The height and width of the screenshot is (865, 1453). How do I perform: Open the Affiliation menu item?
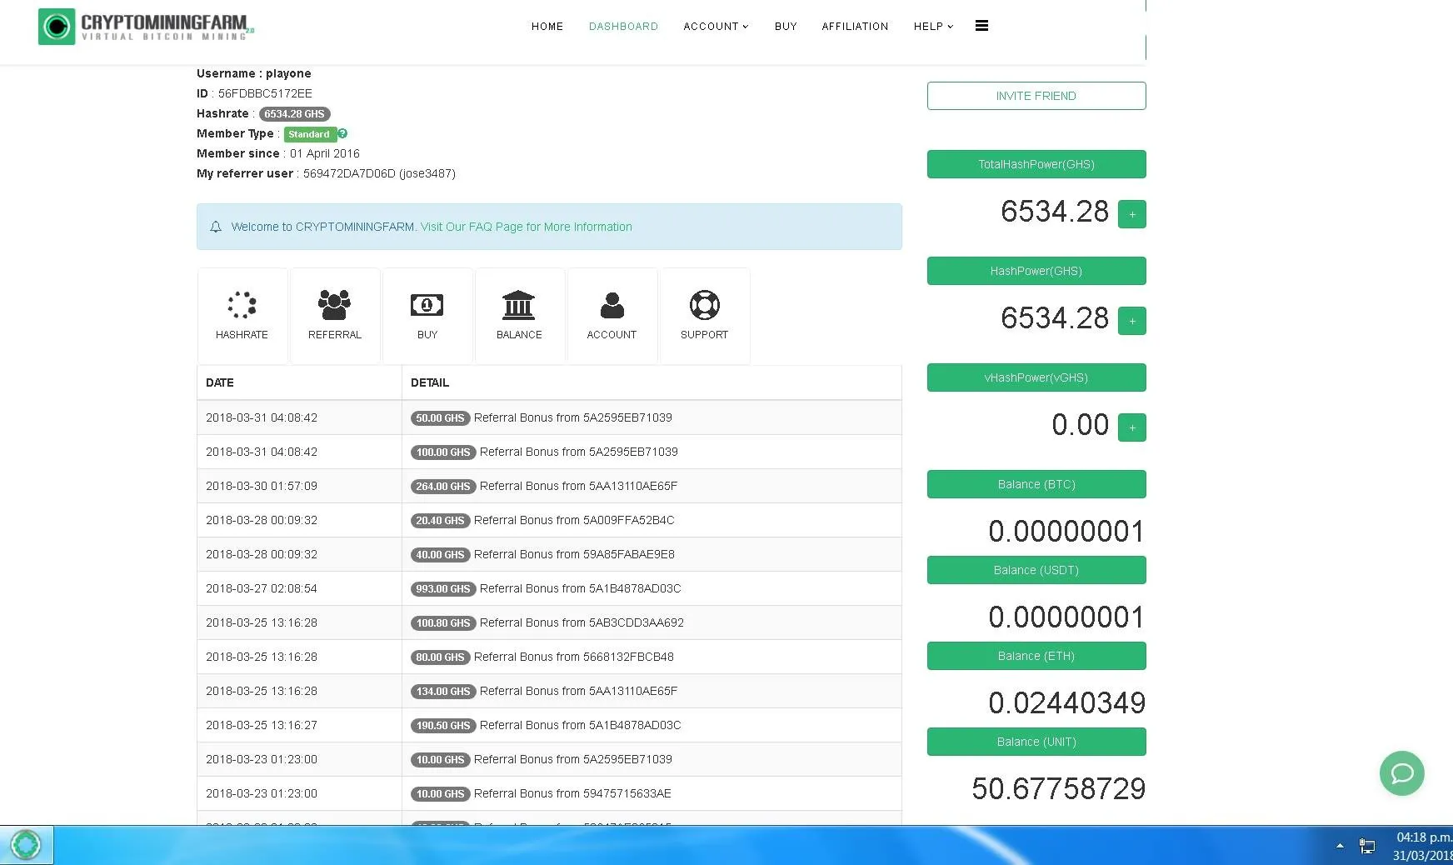point(855,27)
